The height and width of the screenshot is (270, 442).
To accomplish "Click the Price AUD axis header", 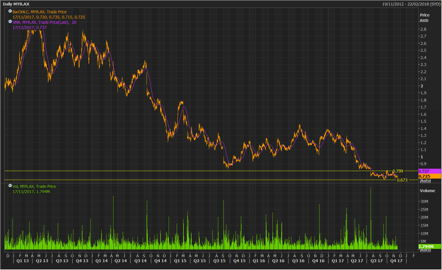I will tap(424, 18).
